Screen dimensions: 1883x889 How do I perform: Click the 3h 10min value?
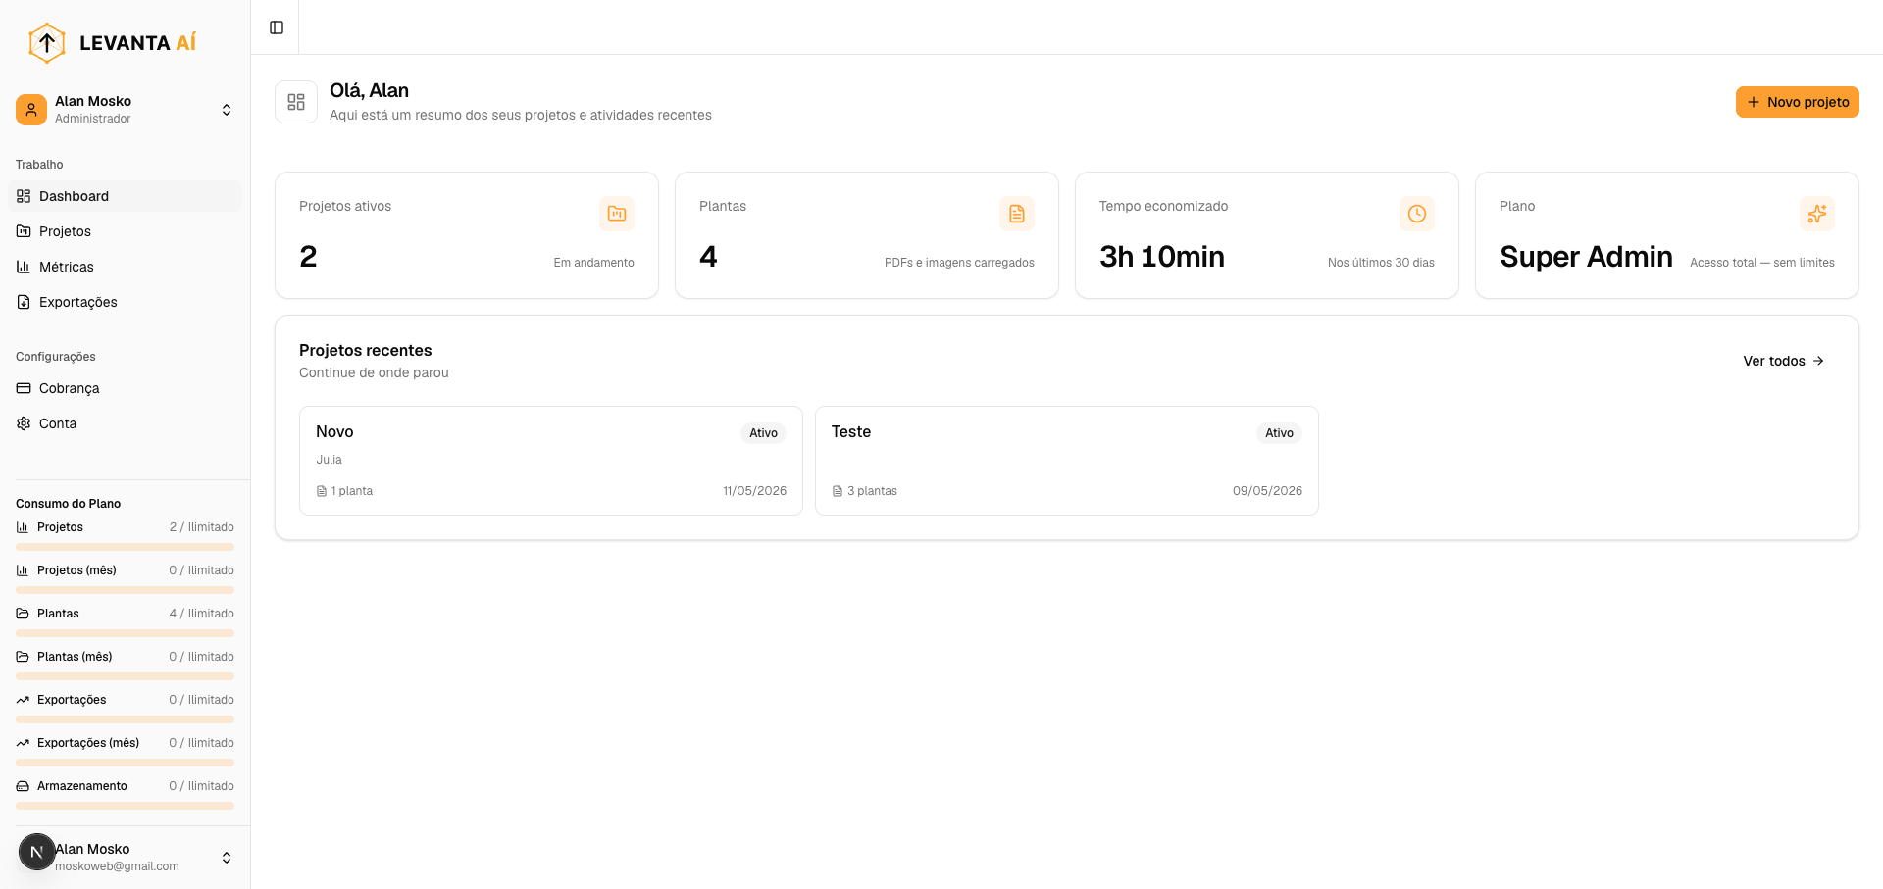(1162, 257)
